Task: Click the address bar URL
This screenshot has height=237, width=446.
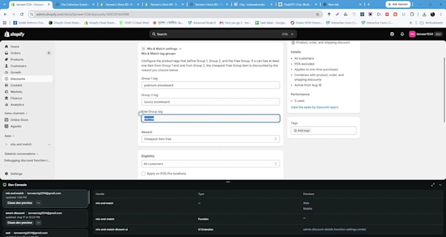Action: (x=83, y=14)
